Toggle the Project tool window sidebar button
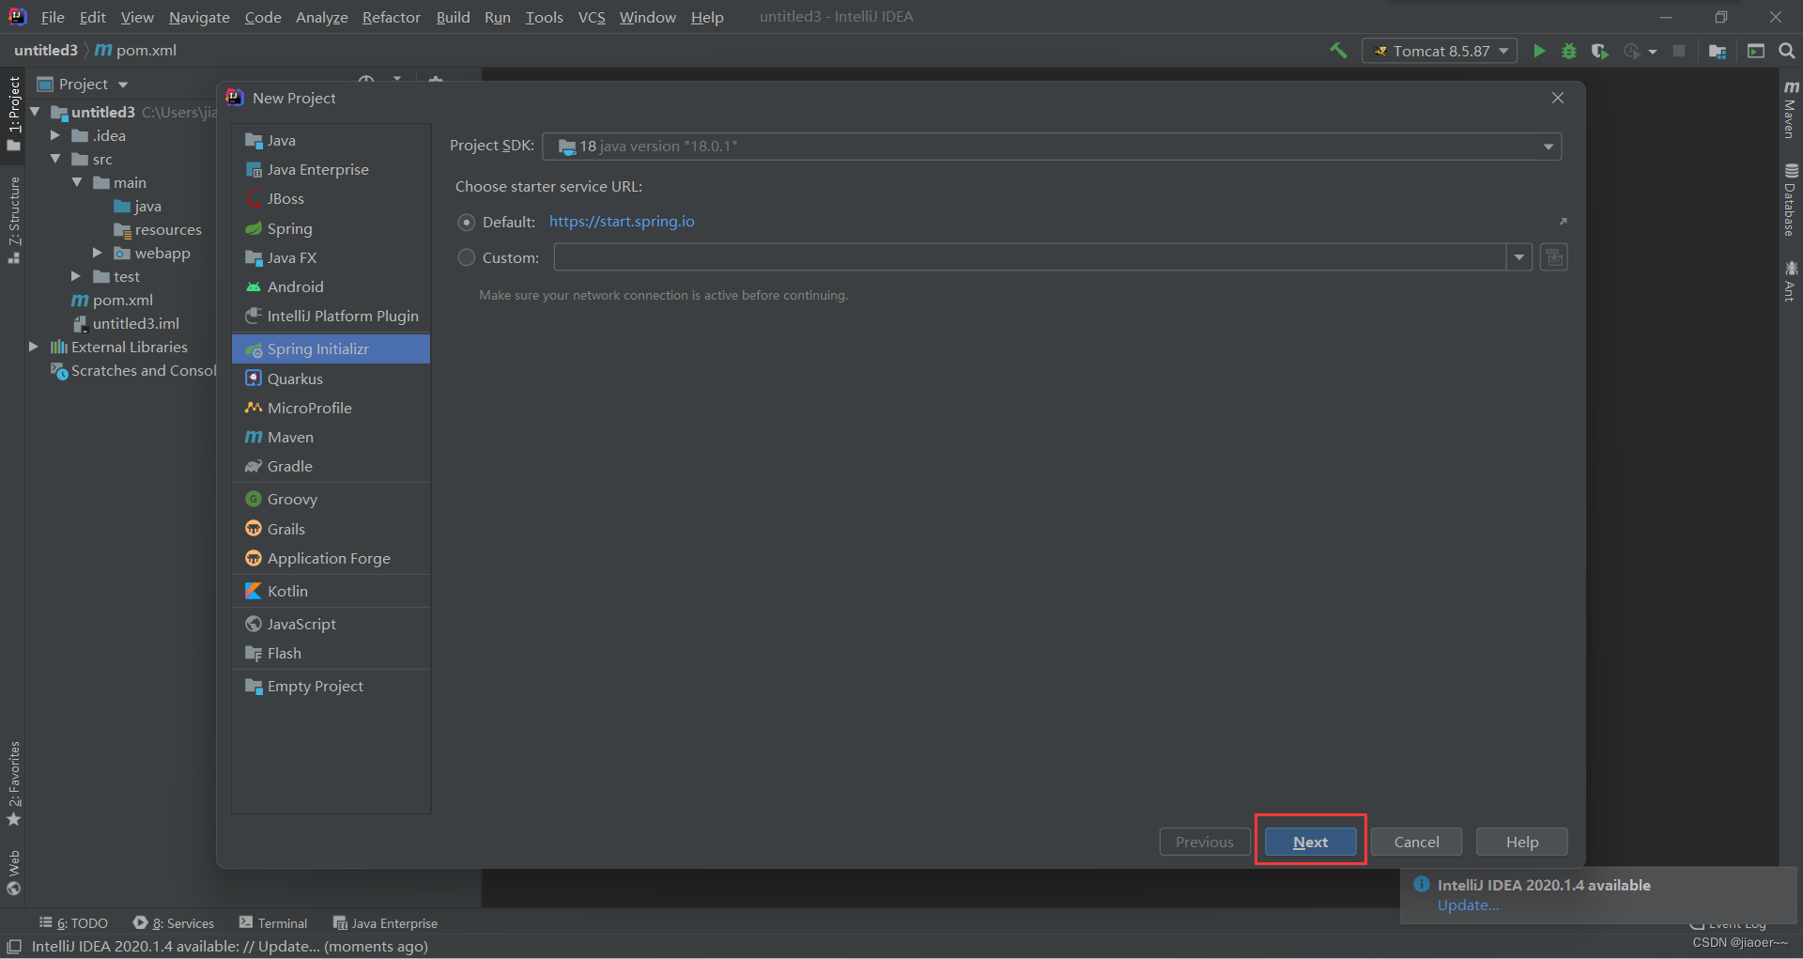The height and width of the screenshot is (959, 1803). (13, 114)
